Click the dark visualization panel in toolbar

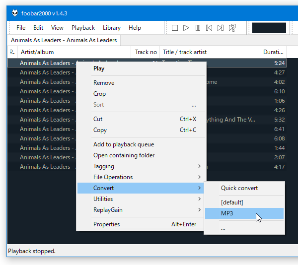[269, 28]
